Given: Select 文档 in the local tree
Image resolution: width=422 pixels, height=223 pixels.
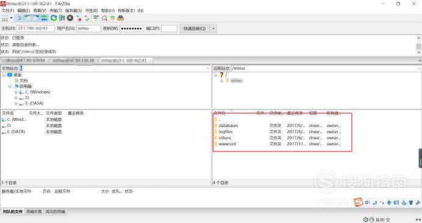Looking at the screenshot, I should pos(23,80).
